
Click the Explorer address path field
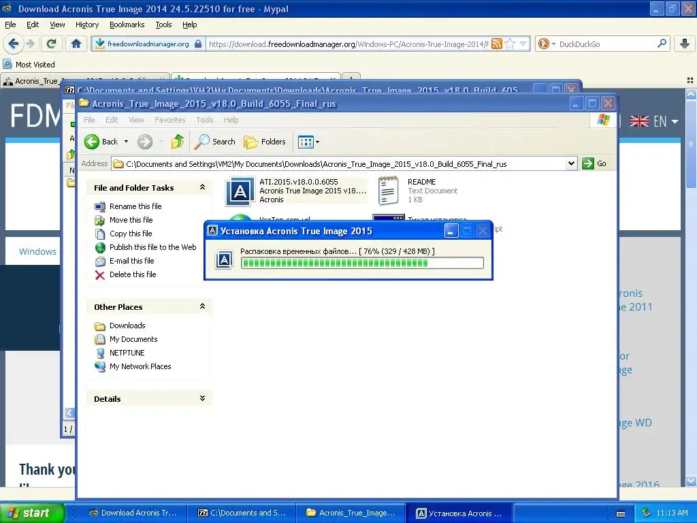point(345,163)
